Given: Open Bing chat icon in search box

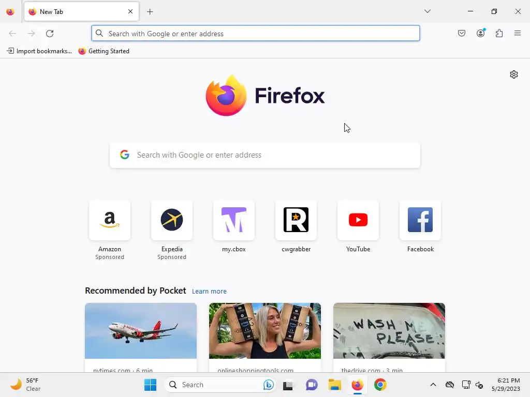Looking at the screenshot, I should pos(269,385).
